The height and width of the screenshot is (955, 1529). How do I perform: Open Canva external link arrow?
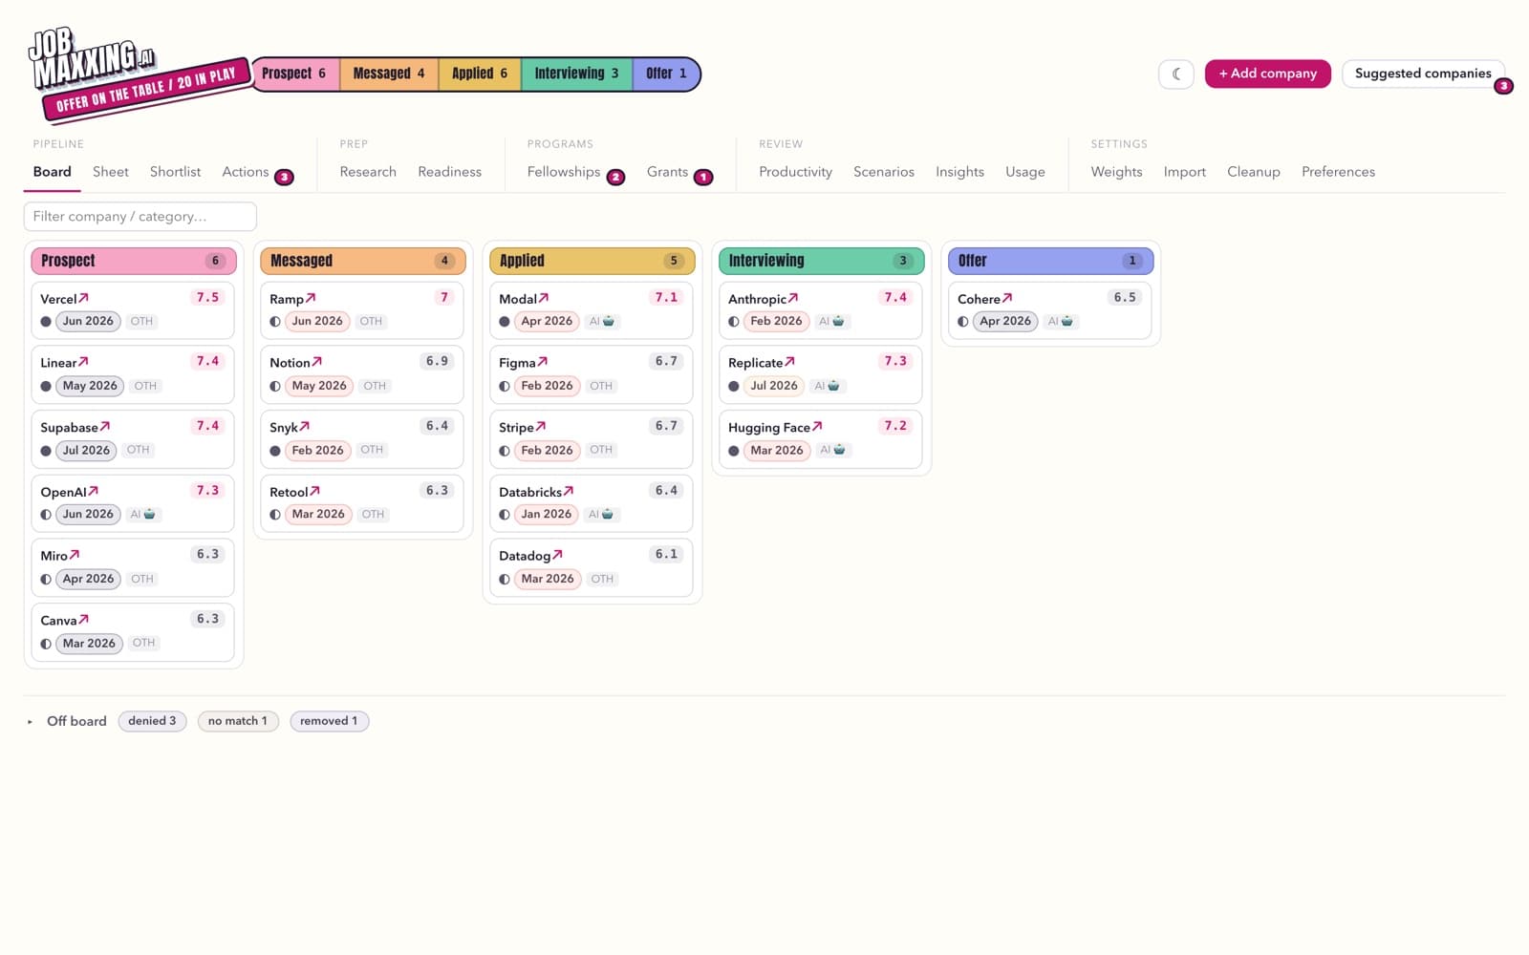point(84,620)
